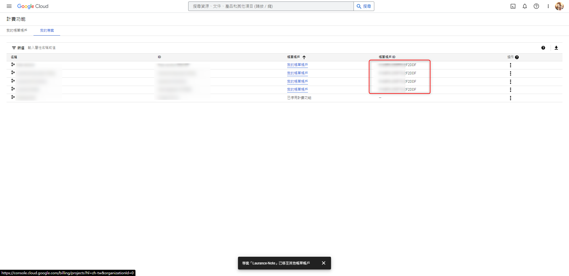Click the project icon in second row

click(13, 72)
